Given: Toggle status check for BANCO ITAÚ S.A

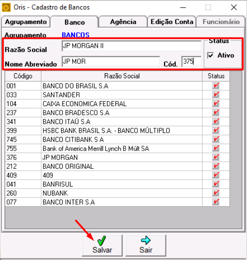Looking at the screenshot, I should pos(216,122).
